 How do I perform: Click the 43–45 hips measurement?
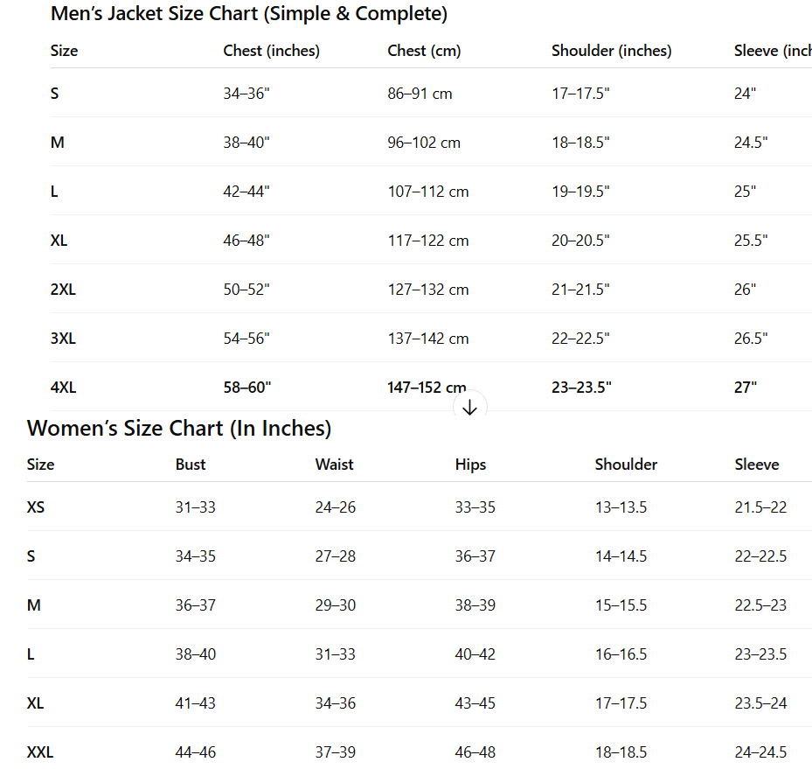tap(475, 703)
